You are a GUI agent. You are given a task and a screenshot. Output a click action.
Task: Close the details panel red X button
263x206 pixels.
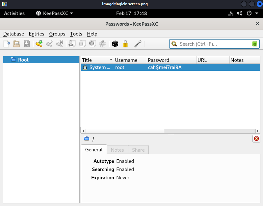point(256,139)
